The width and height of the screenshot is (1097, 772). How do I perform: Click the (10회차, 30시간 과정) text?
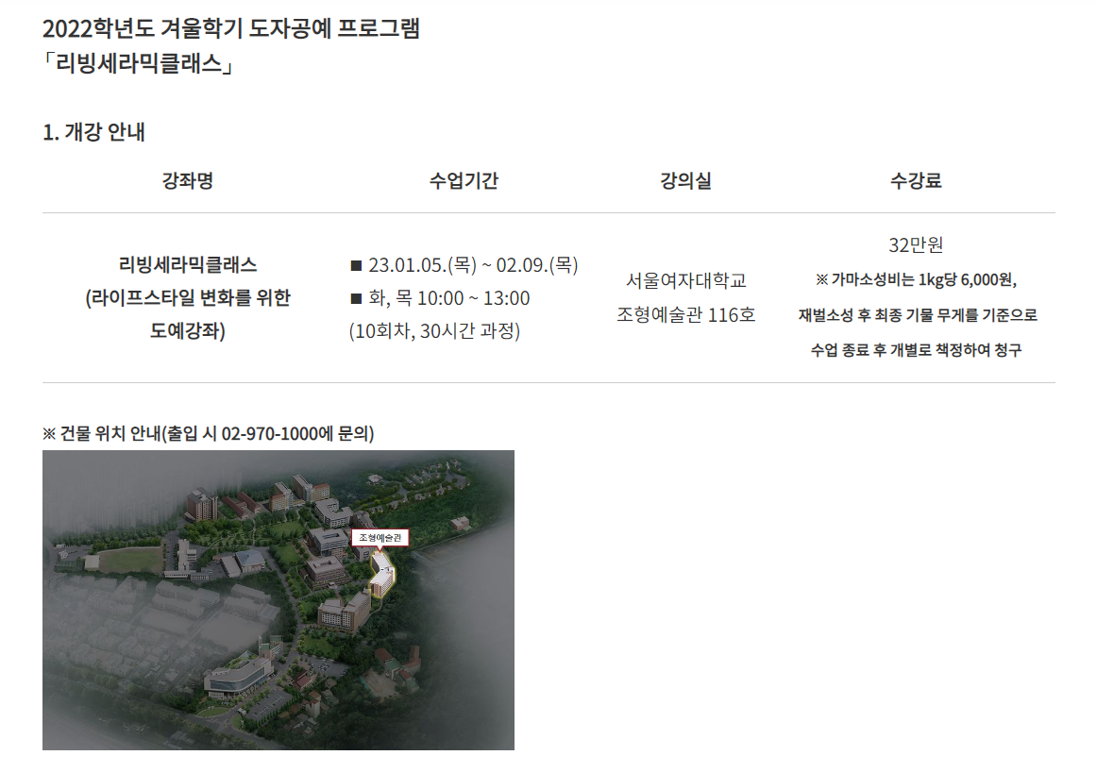tap(434, 331)
